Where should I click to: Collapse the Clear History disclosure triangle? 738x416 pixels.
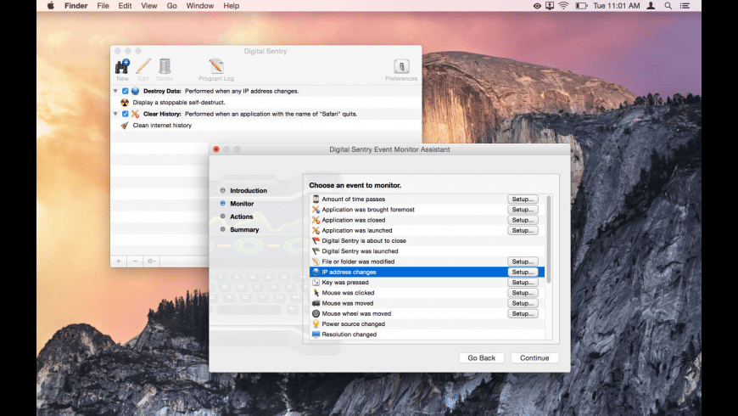tap(115, 114)
